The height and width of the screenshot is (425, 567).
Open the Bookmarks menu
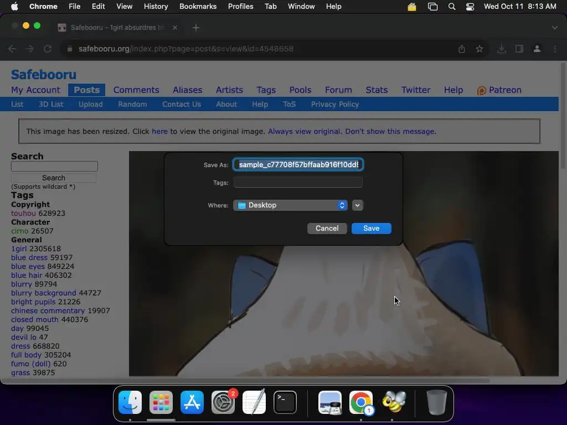[x=198, y=7]
